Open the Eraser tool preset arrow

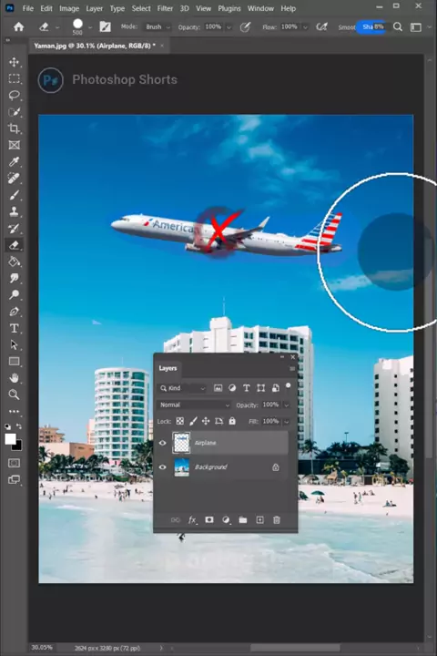(x=57, y=27)
